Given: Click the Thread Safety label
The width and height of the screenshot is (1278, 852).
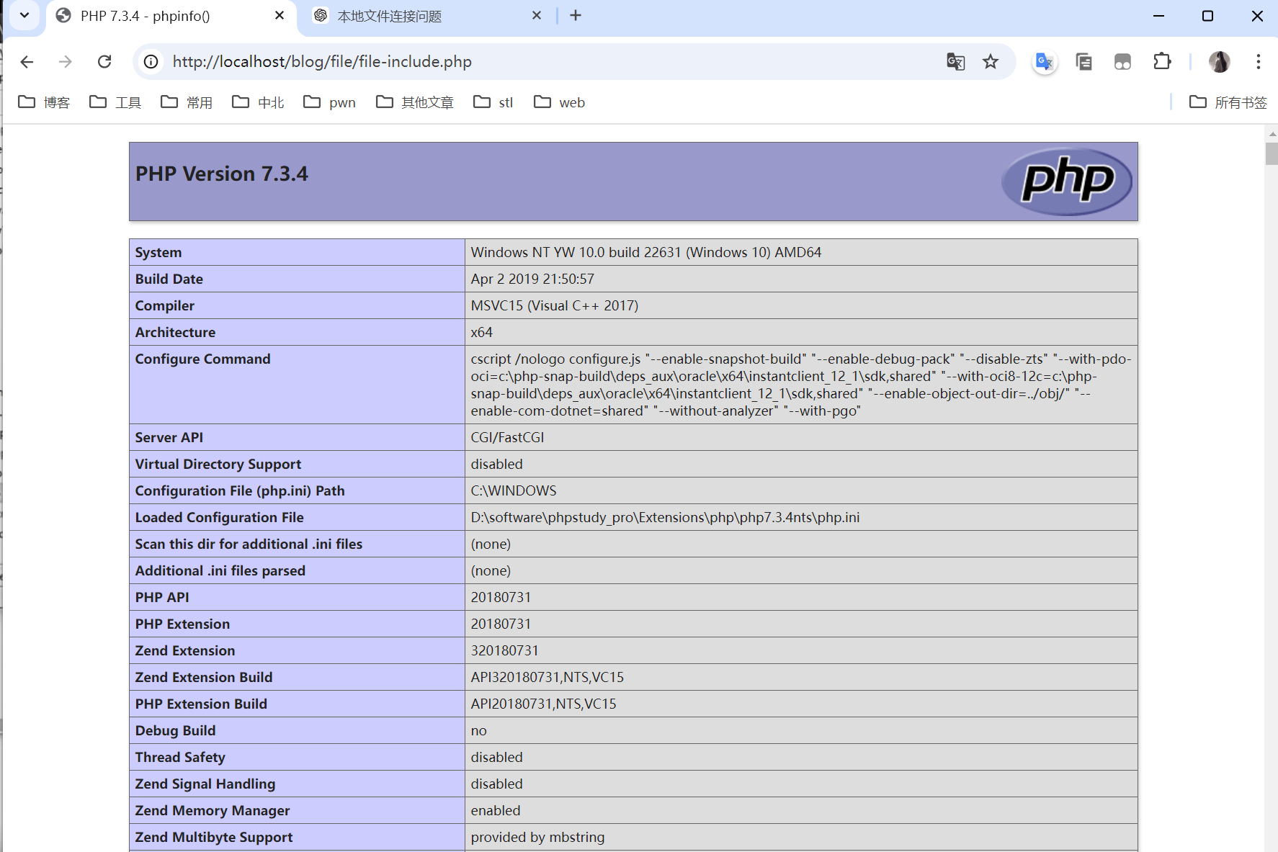Looking at the screenshot, I should tap(180, 757).
